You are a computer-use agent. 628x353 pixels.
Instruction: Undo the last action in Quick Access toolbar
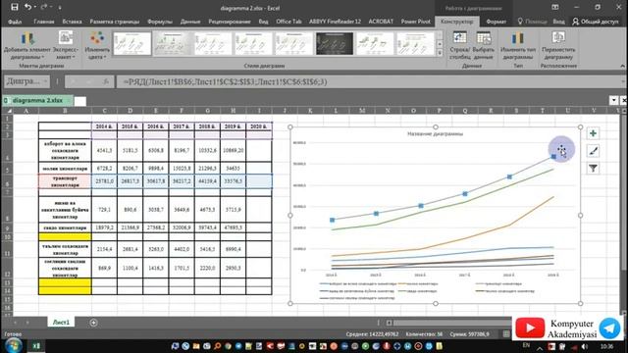pyautogui.click(x=27, y=7)
